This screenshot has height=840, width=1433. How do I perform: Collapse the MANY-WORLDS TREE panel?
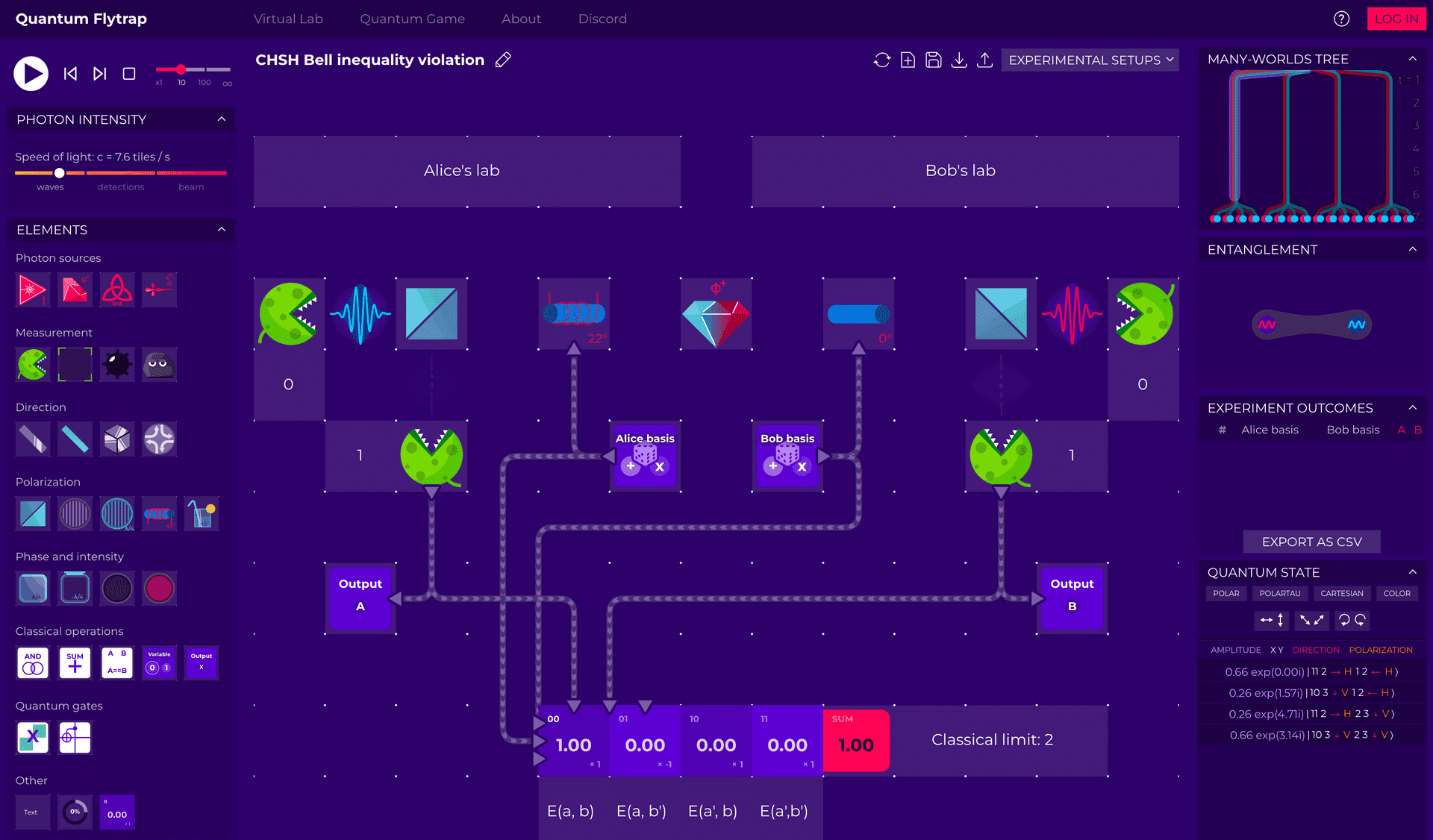[1413, 58]
